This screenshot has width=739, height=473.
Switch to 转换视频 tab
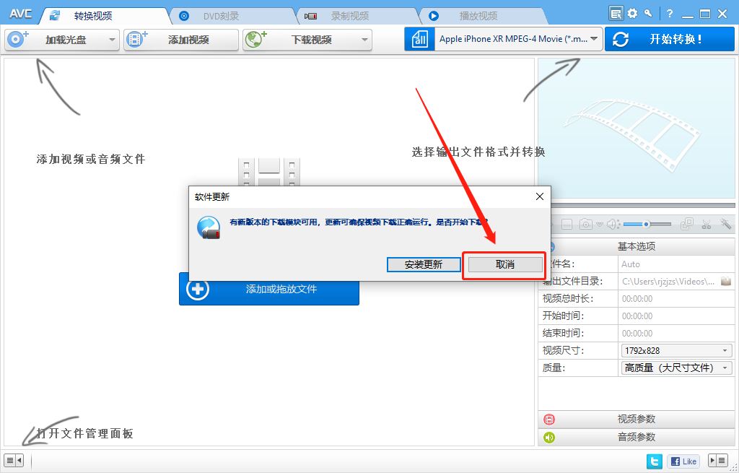click(93, 16)
